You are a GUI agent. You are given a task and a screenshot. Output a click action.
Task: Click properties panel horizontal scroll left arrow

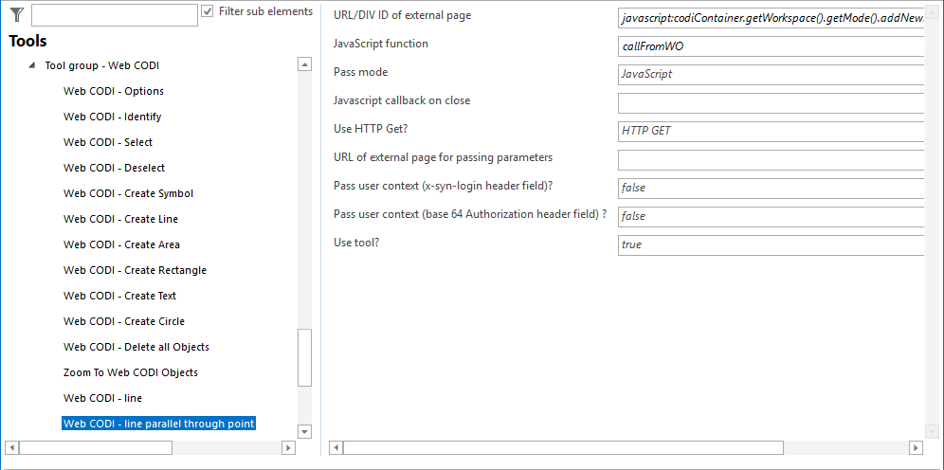[336, 448]
